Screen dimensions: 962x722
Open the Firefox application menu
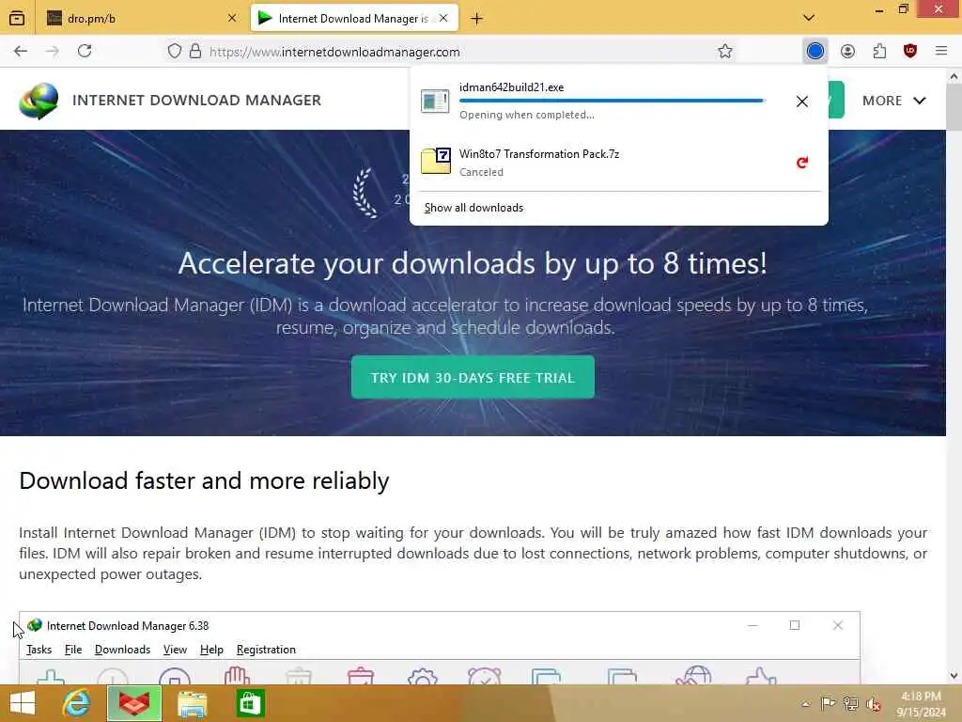pos(941,51)
